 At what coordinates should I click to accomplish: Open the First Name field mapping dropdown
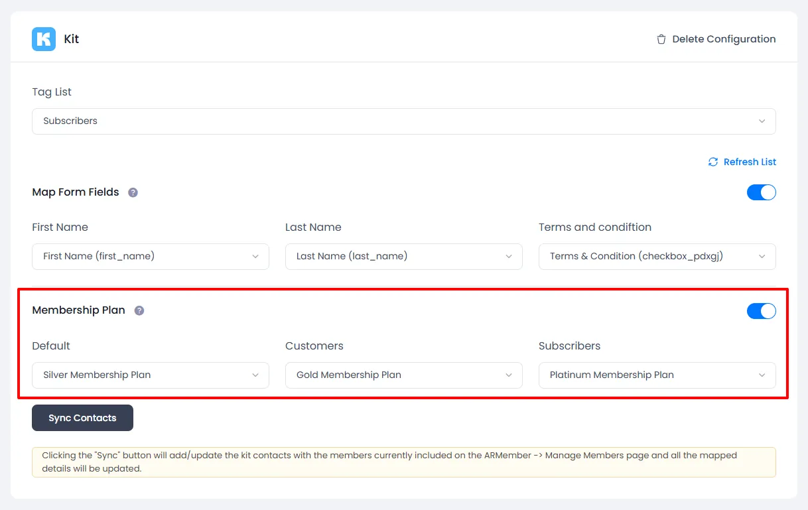click(x=151, y=257)
